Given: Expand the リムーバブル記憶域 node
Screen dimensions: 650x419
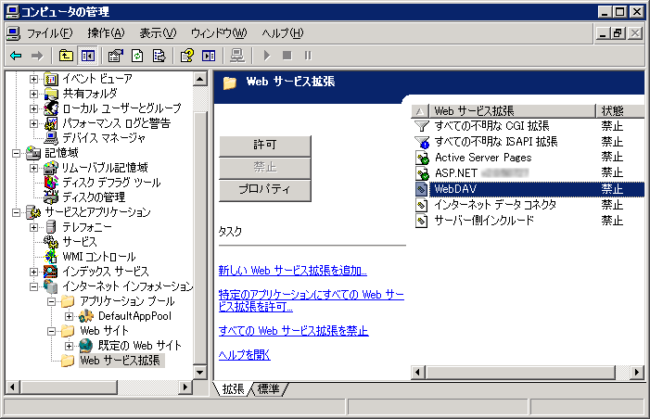Looking at the screenshot, I should tap(33, 168).
